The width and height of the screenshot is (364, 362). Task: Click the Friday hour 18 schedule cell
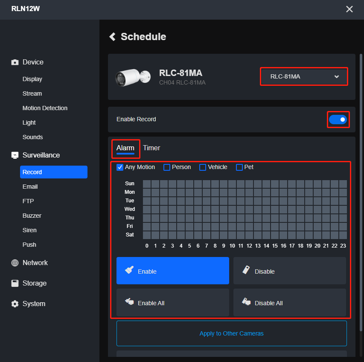[x=300, y=227]
